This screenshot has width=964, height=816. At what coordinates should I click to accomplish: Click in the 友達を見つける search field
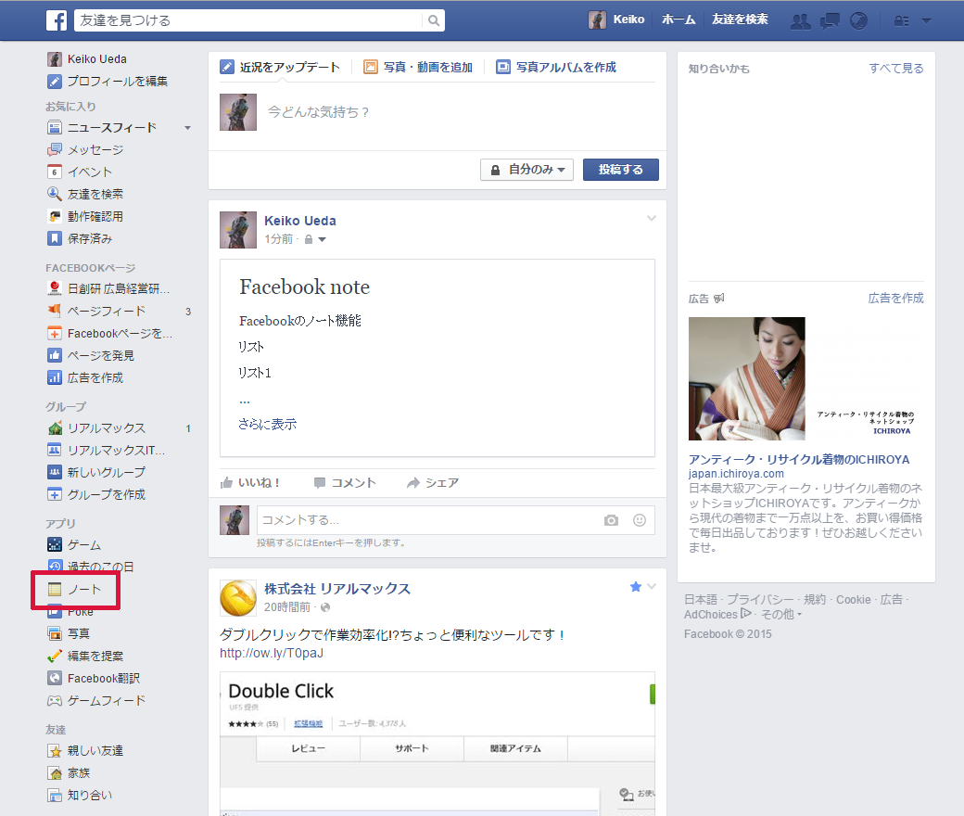(248, 20)
